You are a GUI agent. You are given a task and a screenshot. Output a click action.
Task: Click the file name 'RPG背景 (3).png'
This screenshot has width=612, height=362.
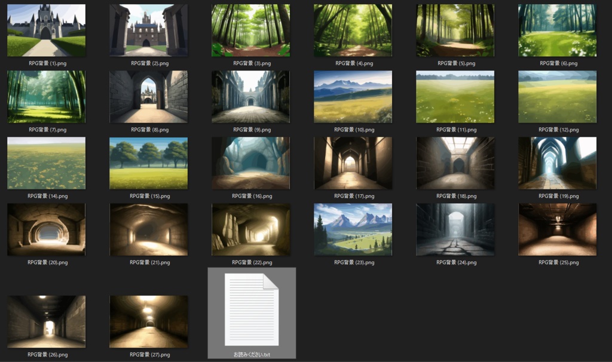pos(252,63)
